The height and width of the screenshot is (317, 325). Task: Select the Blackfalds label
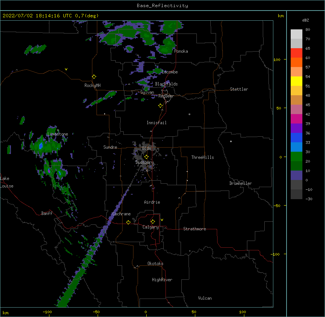(166, 84)
